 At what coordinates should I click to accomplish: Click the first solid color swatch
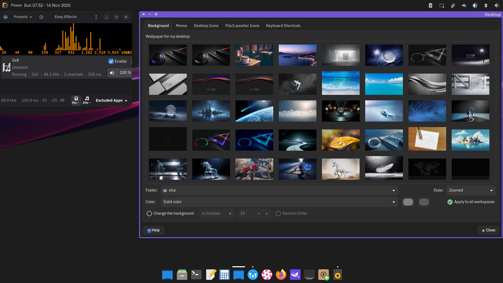point(408,202)
